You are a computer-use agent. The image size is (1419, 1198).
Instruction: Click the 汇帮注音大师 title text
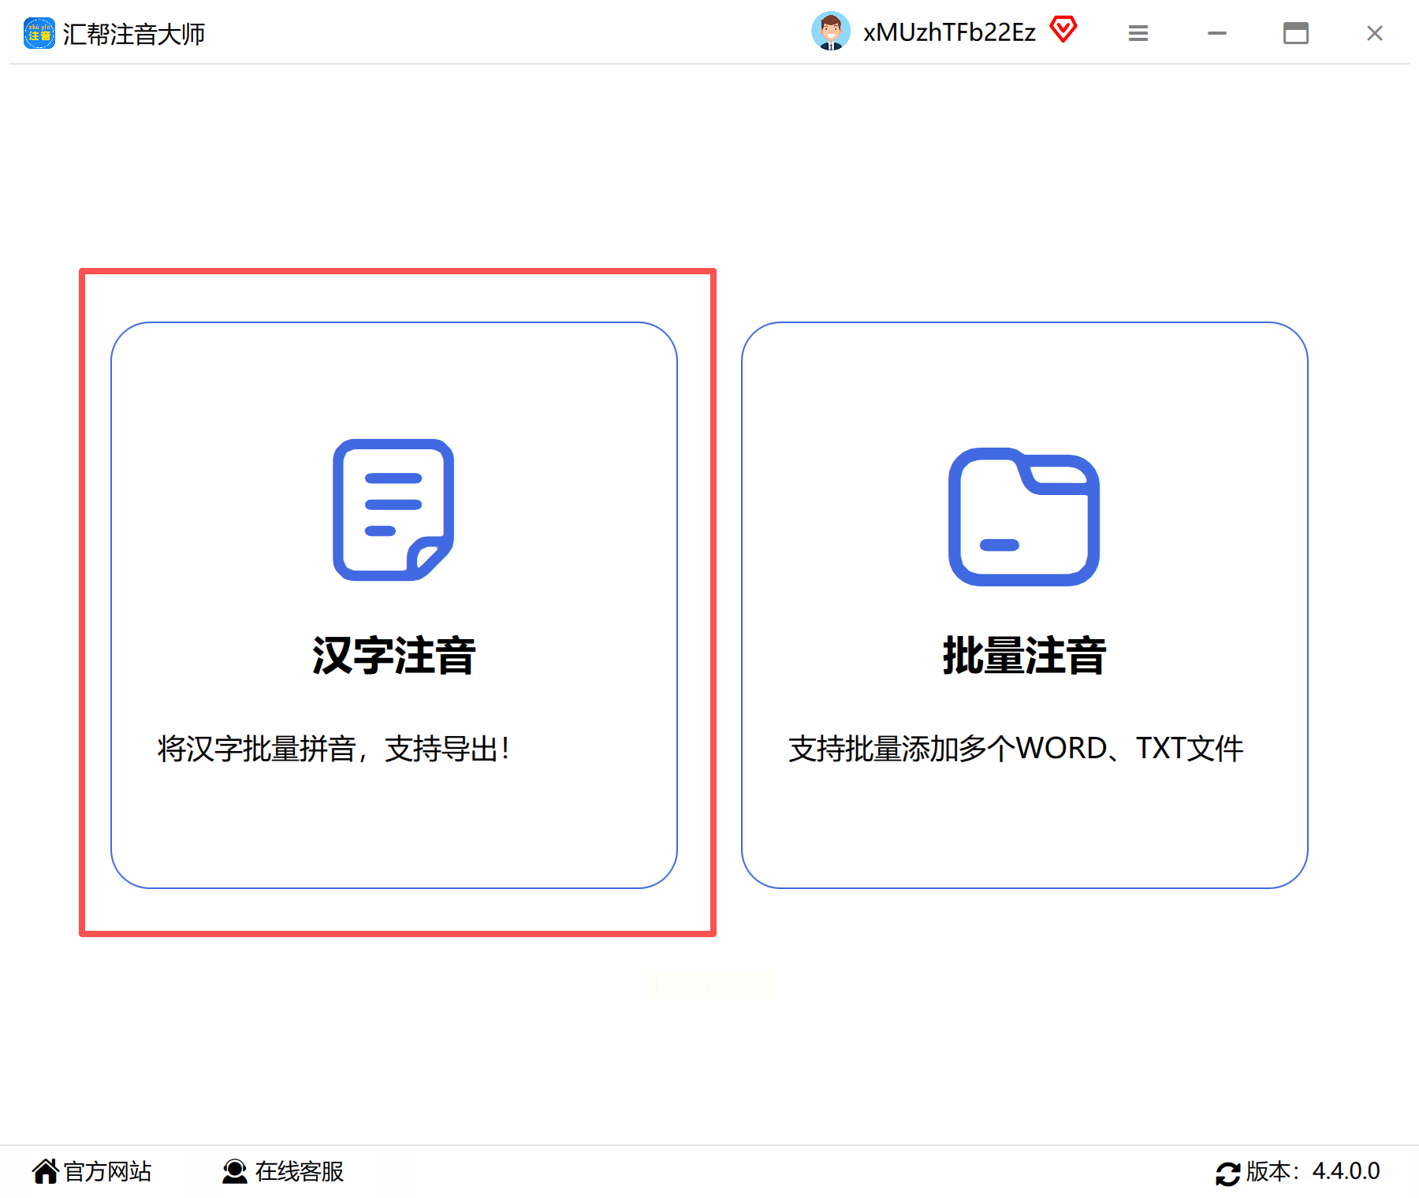coord(134,34)
